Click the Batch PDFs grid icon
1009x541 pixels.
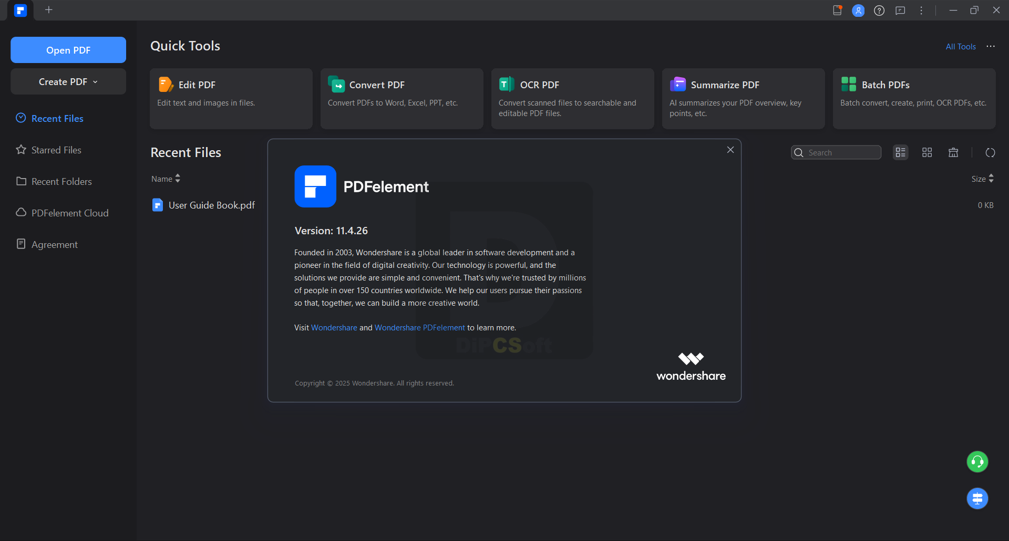click(x=849, y=84)
